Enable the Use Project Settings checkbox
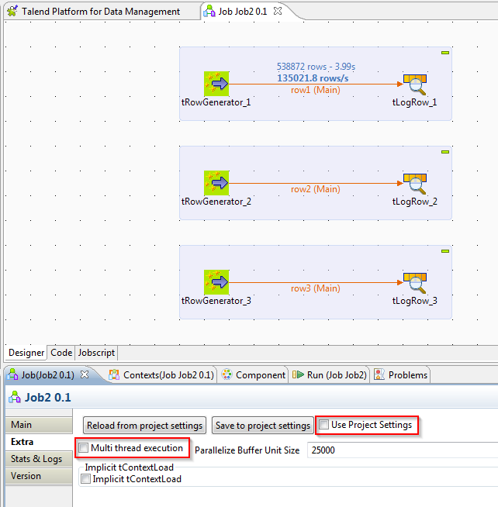 click(x=324, y=424)
